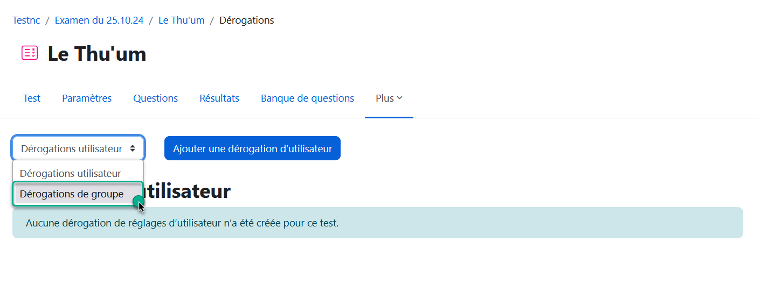Click the Aucune dérogation notice message
Screen dimensions: 761x284
182,223
